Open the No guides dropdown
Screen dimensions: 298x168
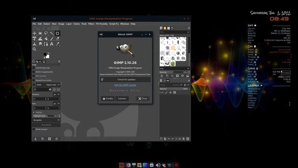(47, 120)
